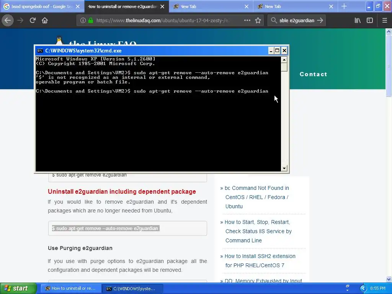392x294 pixels.
Task: Bookmark this page with the star icon
Action: [258, 20]
